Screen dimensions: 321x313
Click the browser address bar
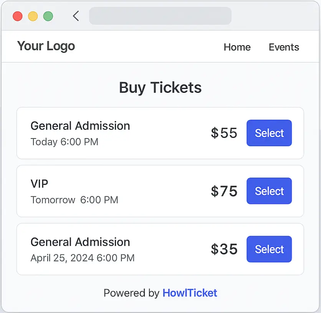point(160,16)
